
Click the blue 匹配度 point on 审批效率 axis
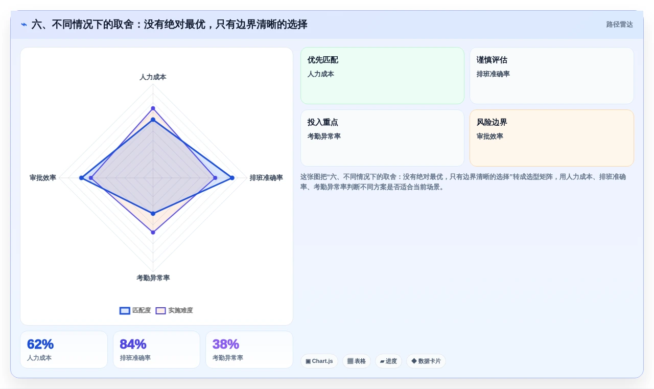(x=81, y=178)
